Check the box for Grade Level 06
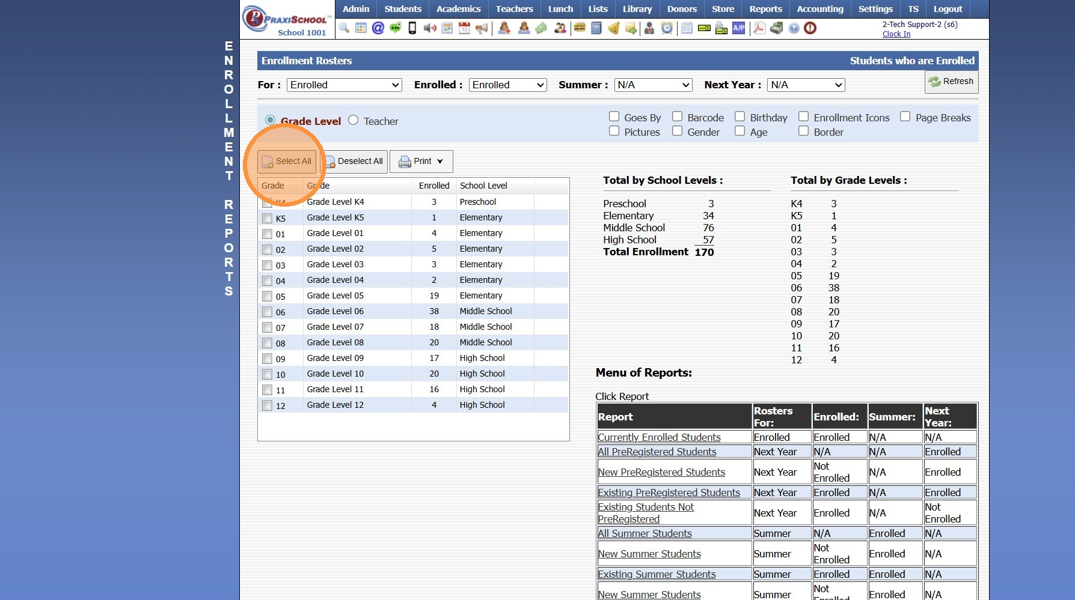The height and width of the screenshot is (600, 1075). pos(268,312)
